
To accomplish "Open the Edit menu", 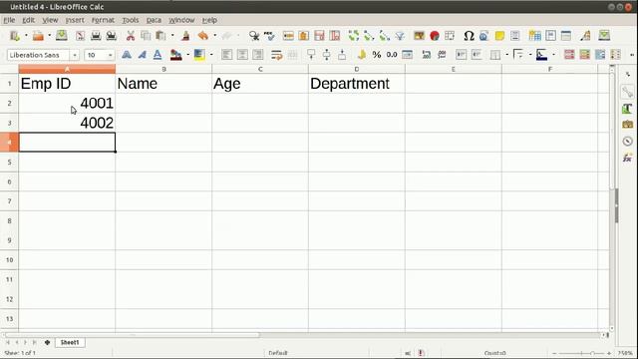I will click(x=28, y=20).
